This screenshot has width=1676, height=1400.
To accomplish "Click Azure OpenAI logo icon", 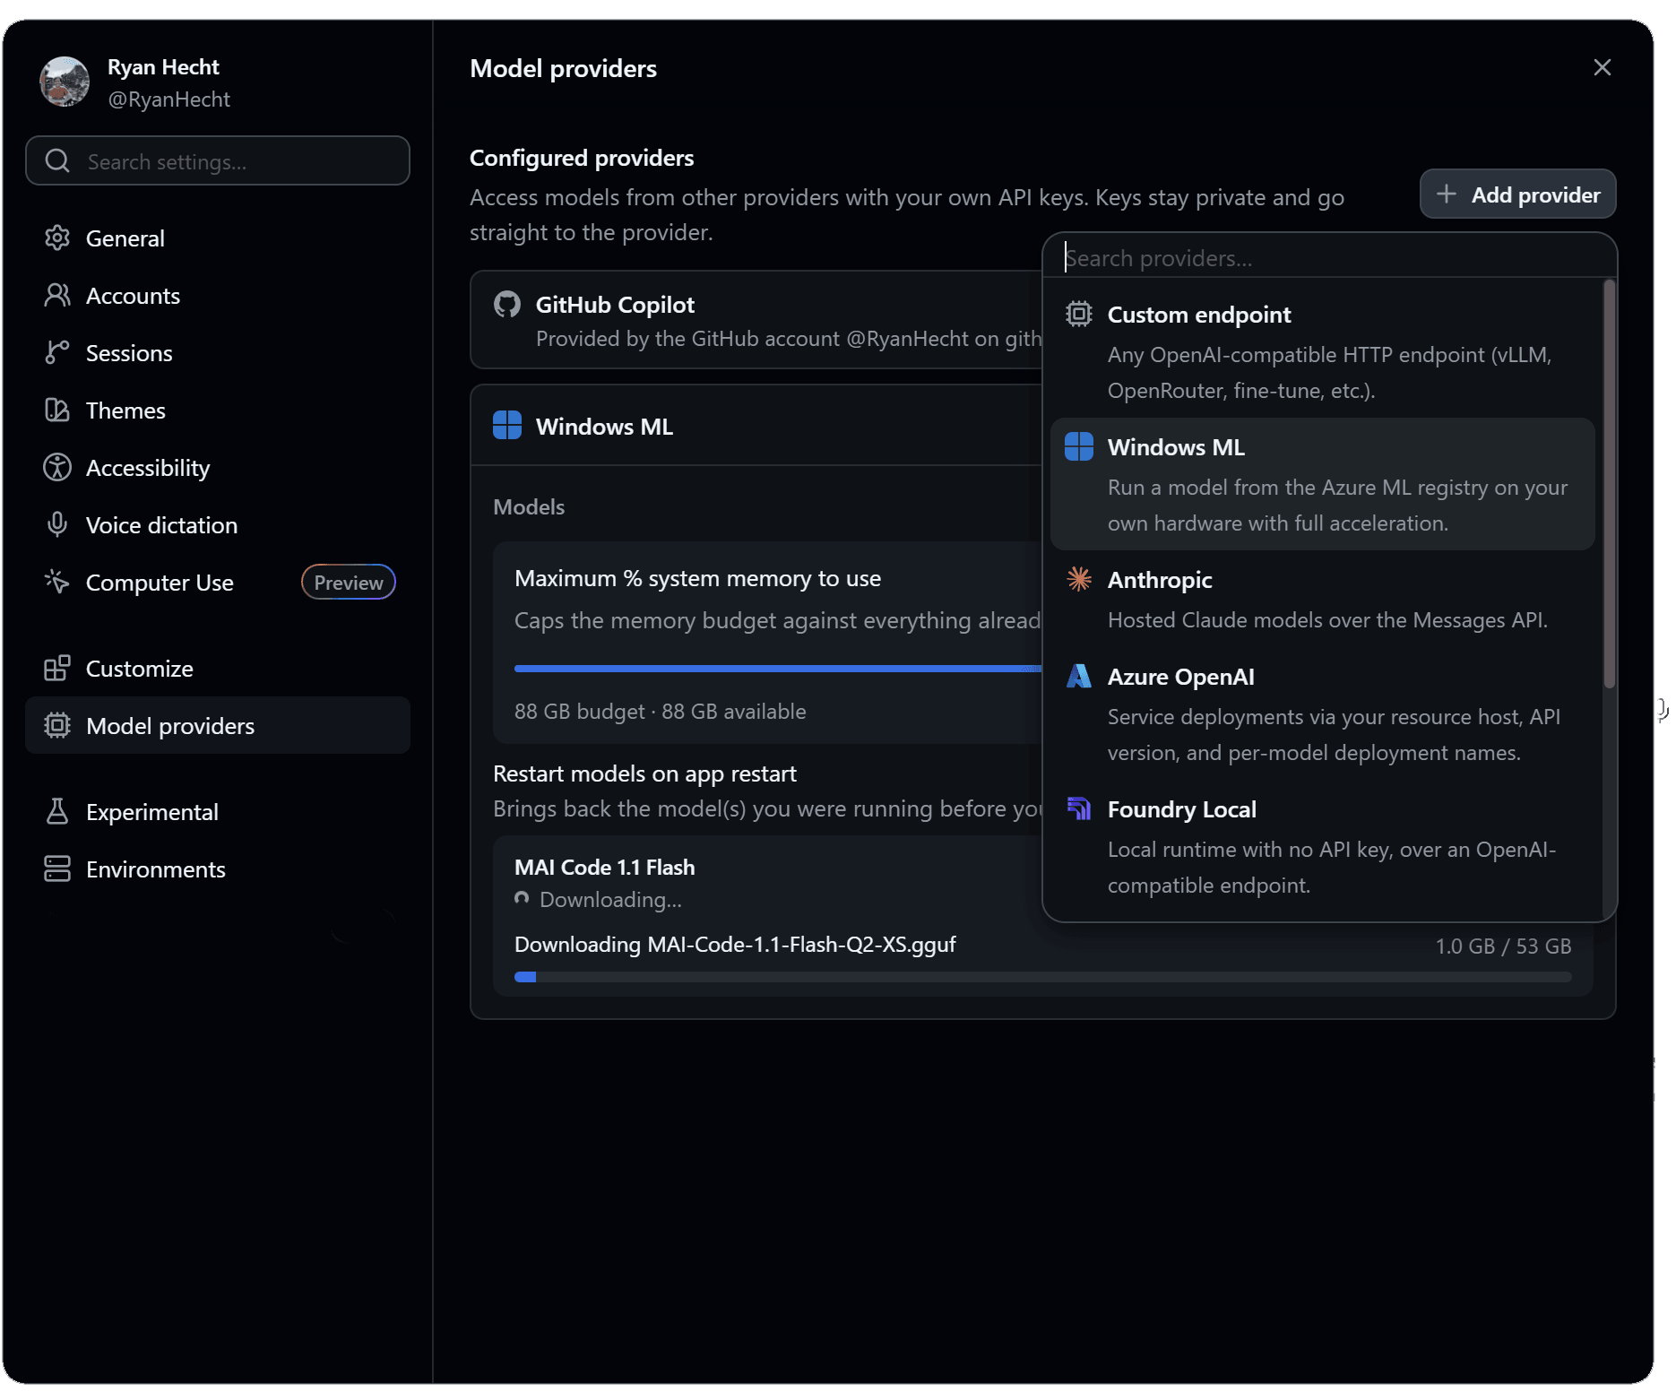I will (x=1079, y=676).
